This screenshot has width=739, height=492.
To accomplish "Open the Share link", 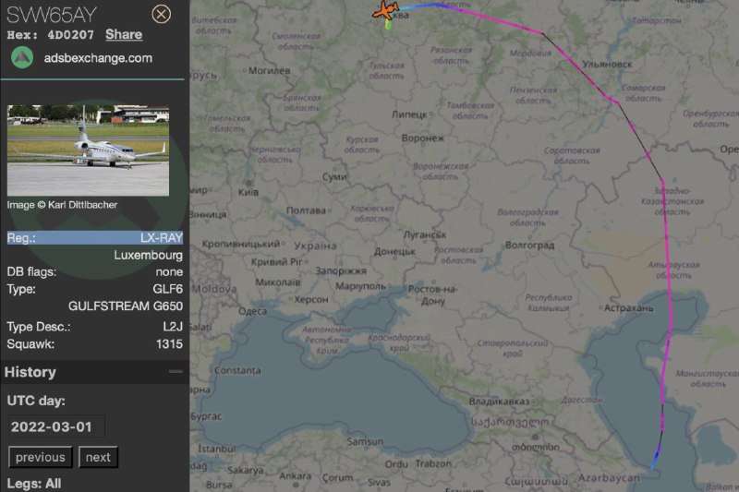I will 124,34.
